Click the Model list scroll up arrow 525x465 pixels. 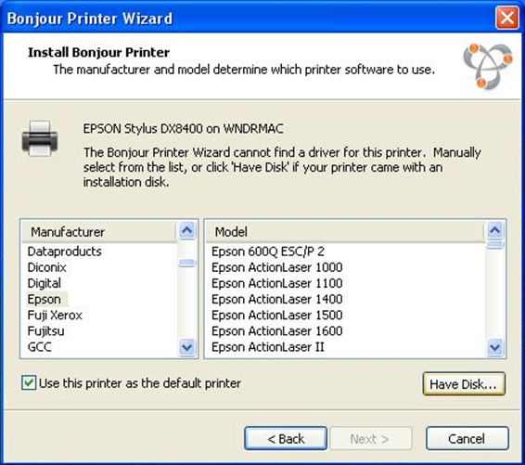tap(495, 230)
